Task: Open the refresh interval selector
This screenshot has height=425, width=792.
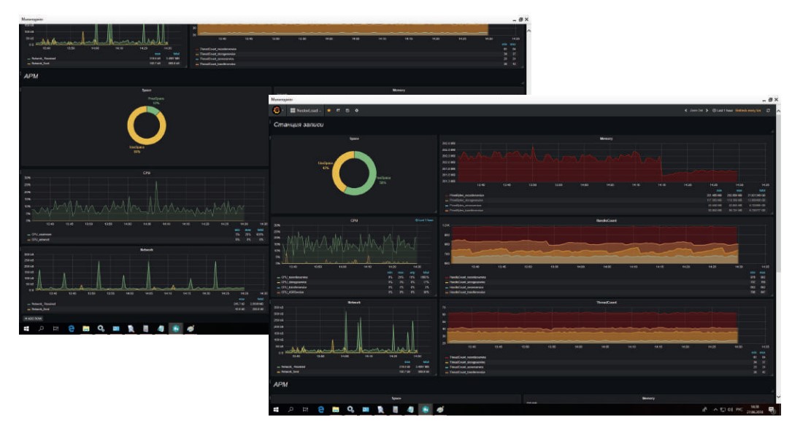Action: (748, 110)
